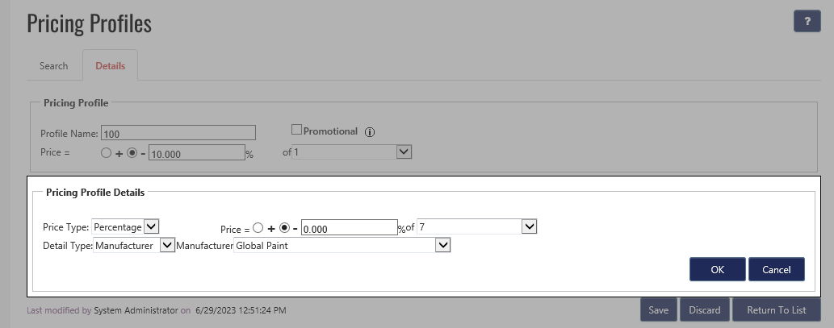
Task: Click the OK button
Action: pos(717,270)
